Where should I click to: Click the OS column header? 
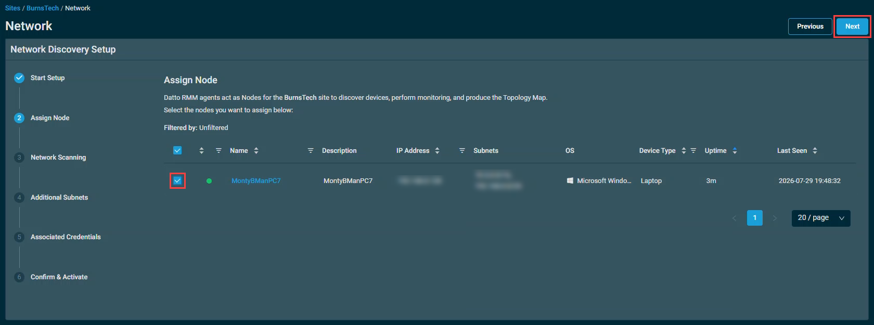point(570,151)
